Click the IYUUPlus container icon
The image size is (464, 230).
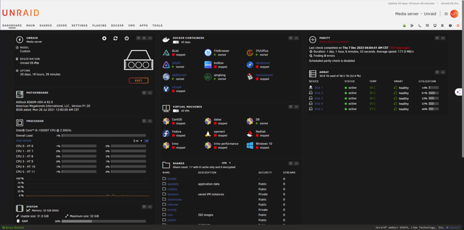pyautogui.click(x=250, y=53)
